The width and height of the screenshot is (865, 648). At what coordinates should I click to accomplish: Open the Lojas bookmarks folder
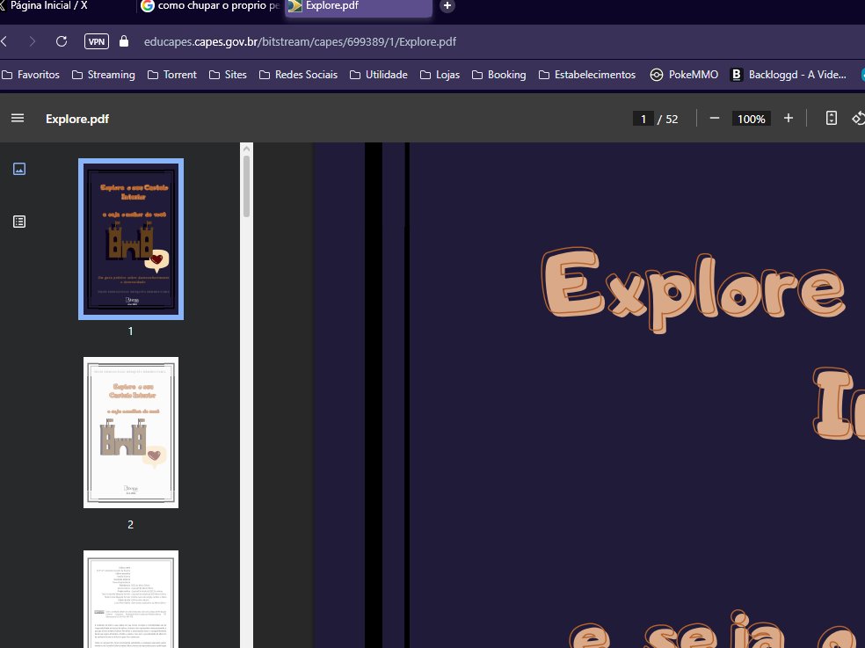(x=440, y=75)
